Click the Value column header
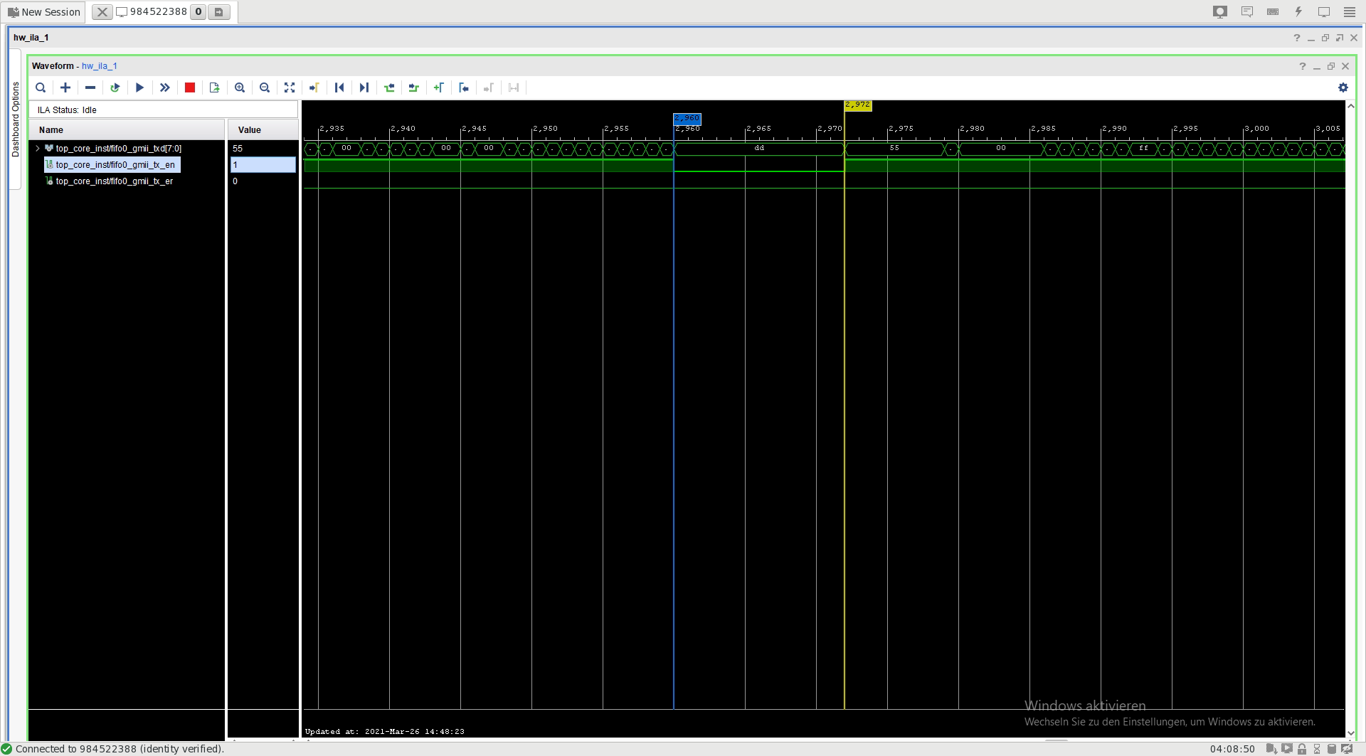 263,130
